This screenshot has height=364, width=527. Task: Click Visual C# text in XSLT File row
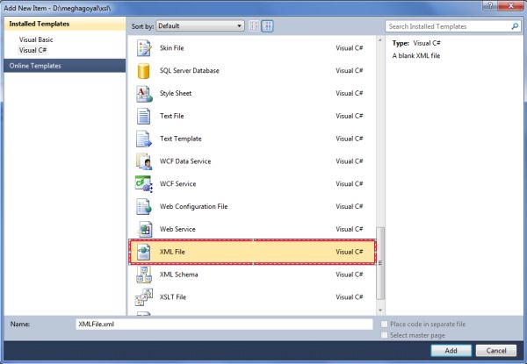(350, 297)
